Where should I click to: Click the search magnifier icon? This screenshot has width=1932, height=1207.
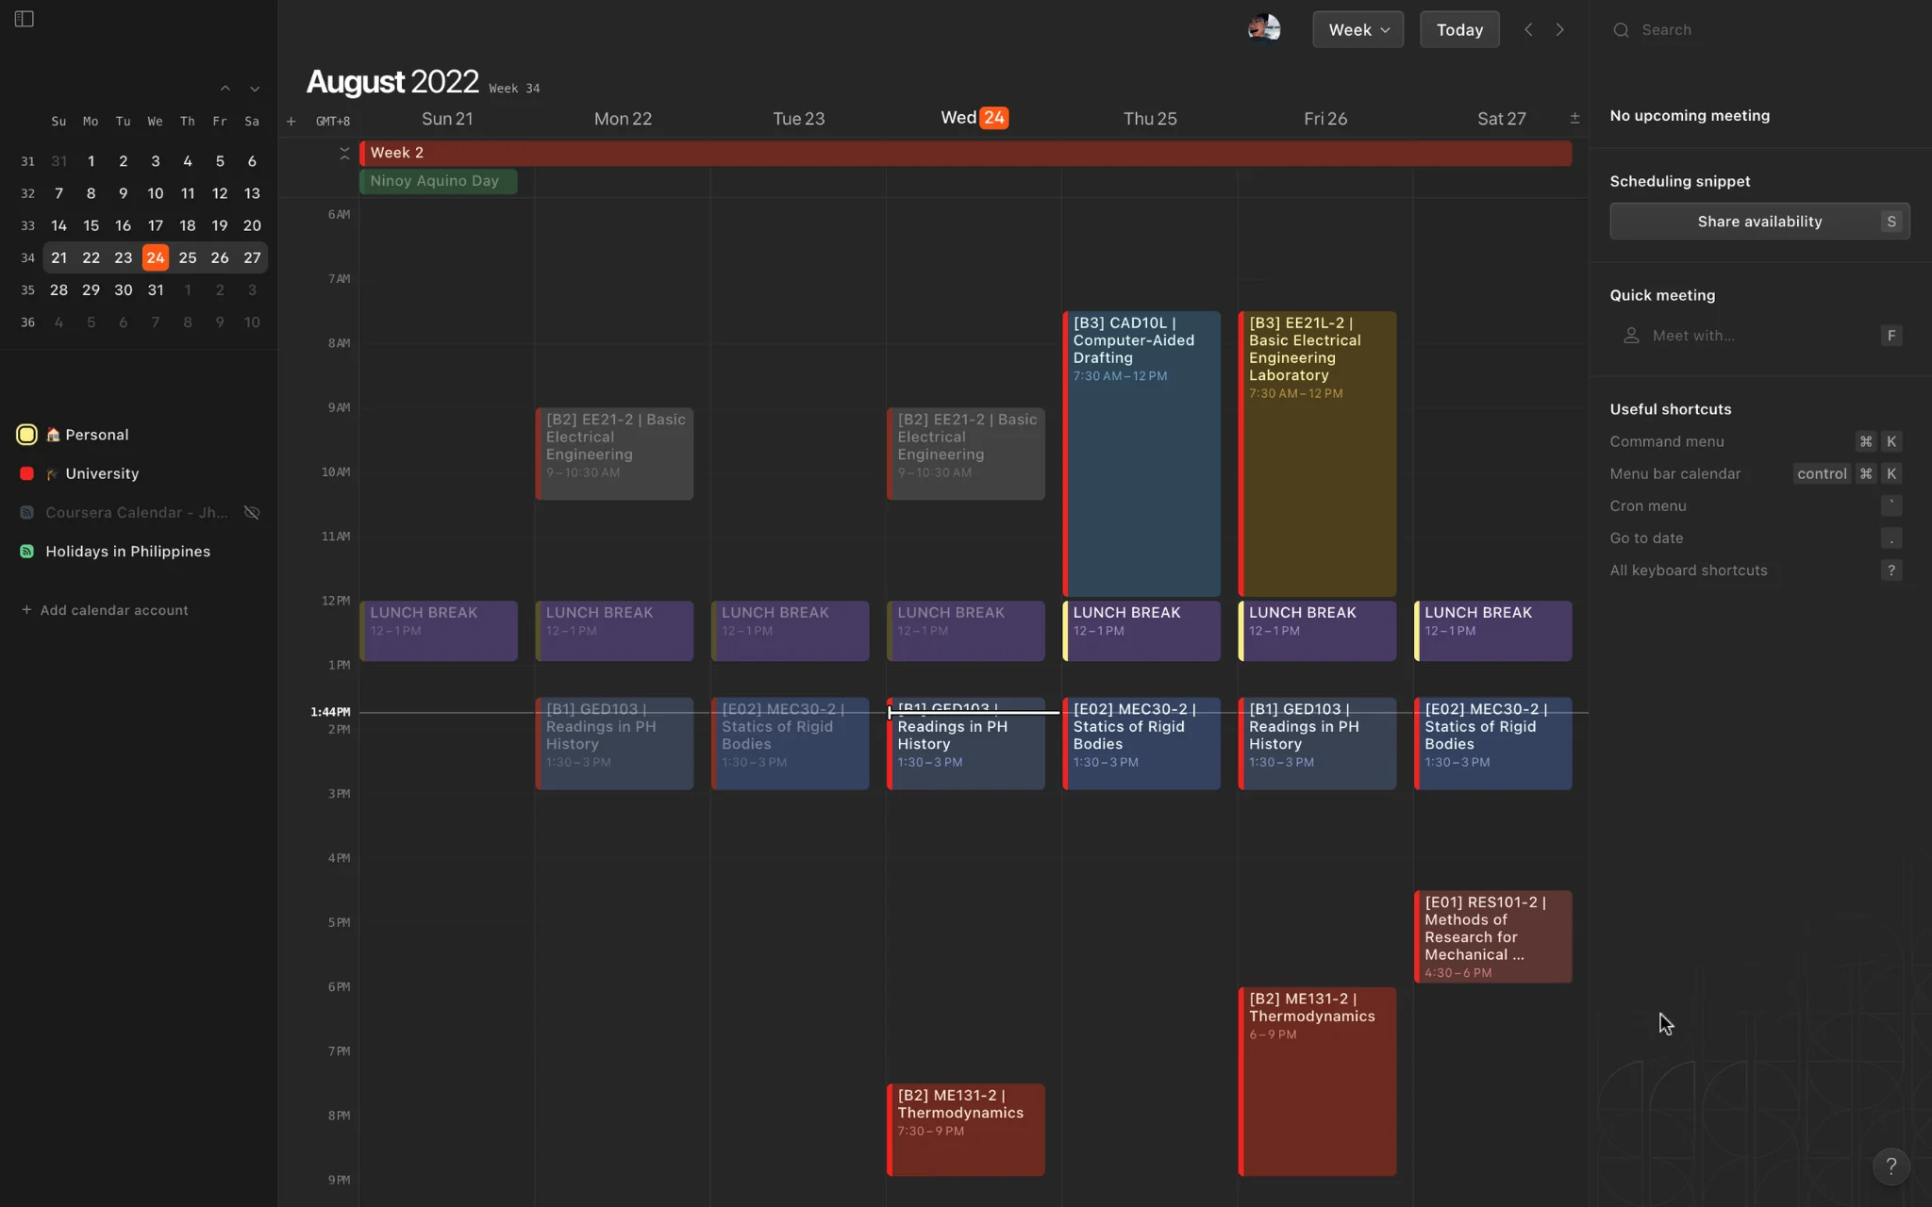(1621, 30)
